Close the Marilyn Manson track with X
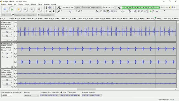The height and width of the screenshot is (101, 179). pos(2,22)
